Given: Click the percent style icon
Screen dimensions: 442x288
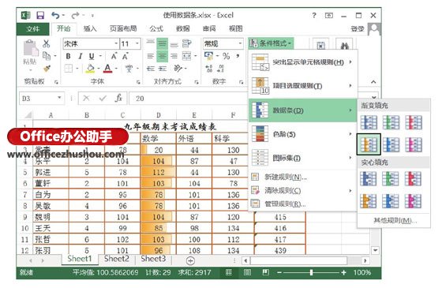Looking at the screenshot, I should (x=226, y=56).
